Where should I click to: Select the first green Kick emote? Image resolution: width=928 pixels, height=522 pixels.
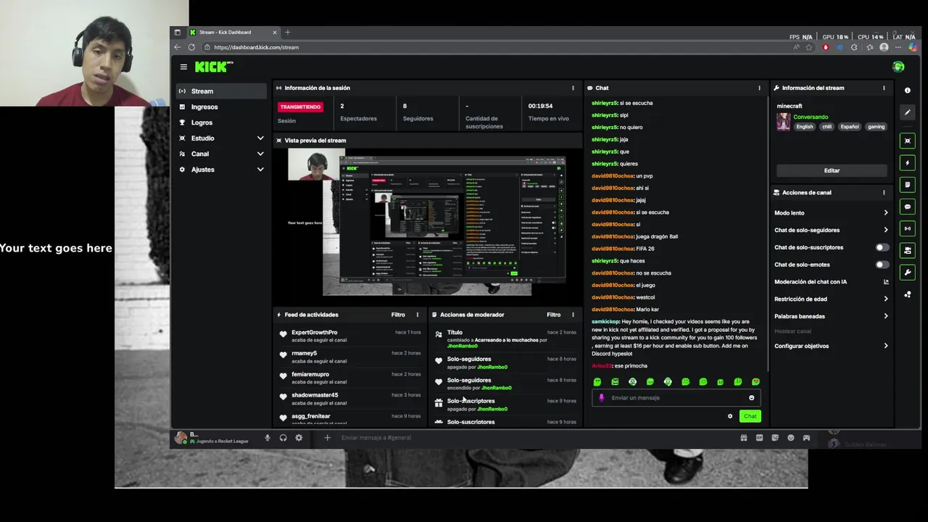click(597, 382)
